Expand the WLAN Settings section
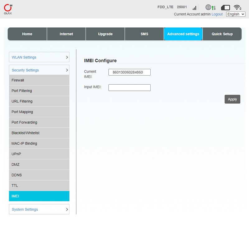 click(x=39, y=57)
